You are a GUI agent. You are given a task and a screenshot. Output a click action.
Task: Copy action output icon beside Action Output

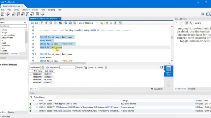coord(31,97)
